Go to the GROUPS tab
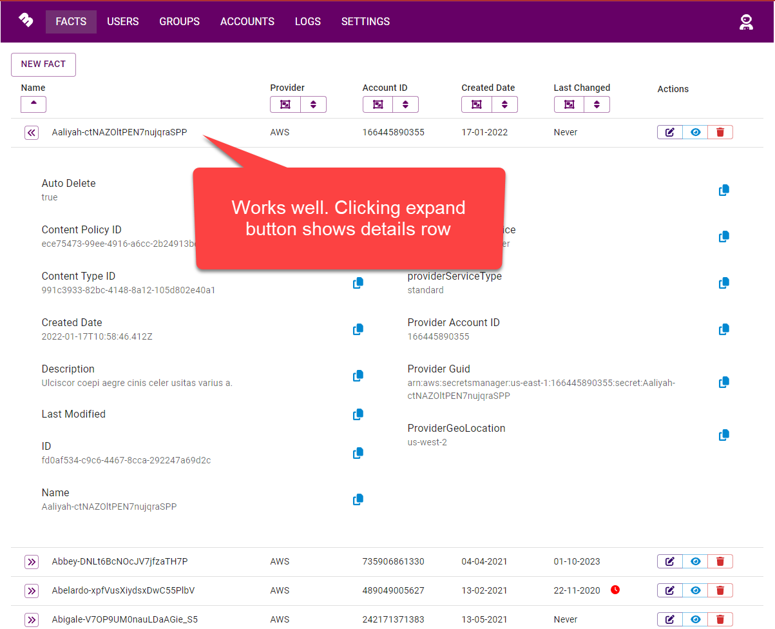 pos(180,21)
